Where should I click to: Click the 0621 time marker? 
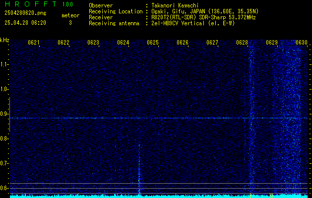tap(33, 43)
